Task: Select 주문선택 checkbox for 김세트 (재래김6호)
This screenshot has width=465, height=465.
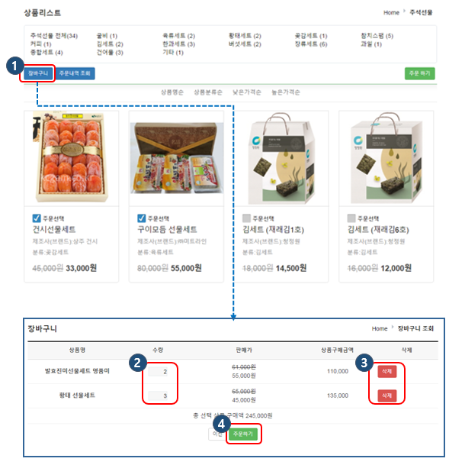Action: pyautogui.click(x=351, y=218)
